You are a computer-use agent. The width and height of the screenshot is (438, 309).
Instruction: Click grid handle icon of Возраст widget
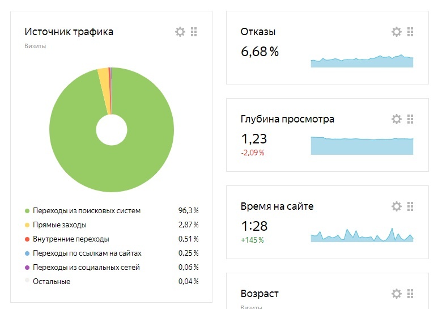point(410,294)
